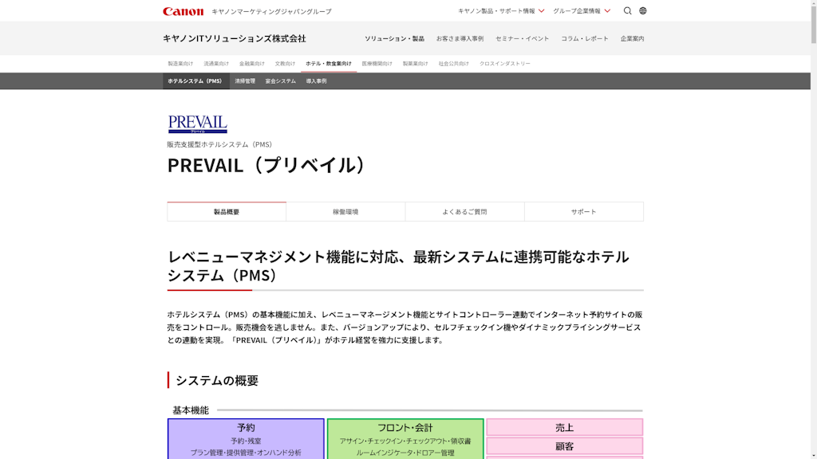Go to セミナー・イベント
The image size is (817, 459).
coord(522,38)
